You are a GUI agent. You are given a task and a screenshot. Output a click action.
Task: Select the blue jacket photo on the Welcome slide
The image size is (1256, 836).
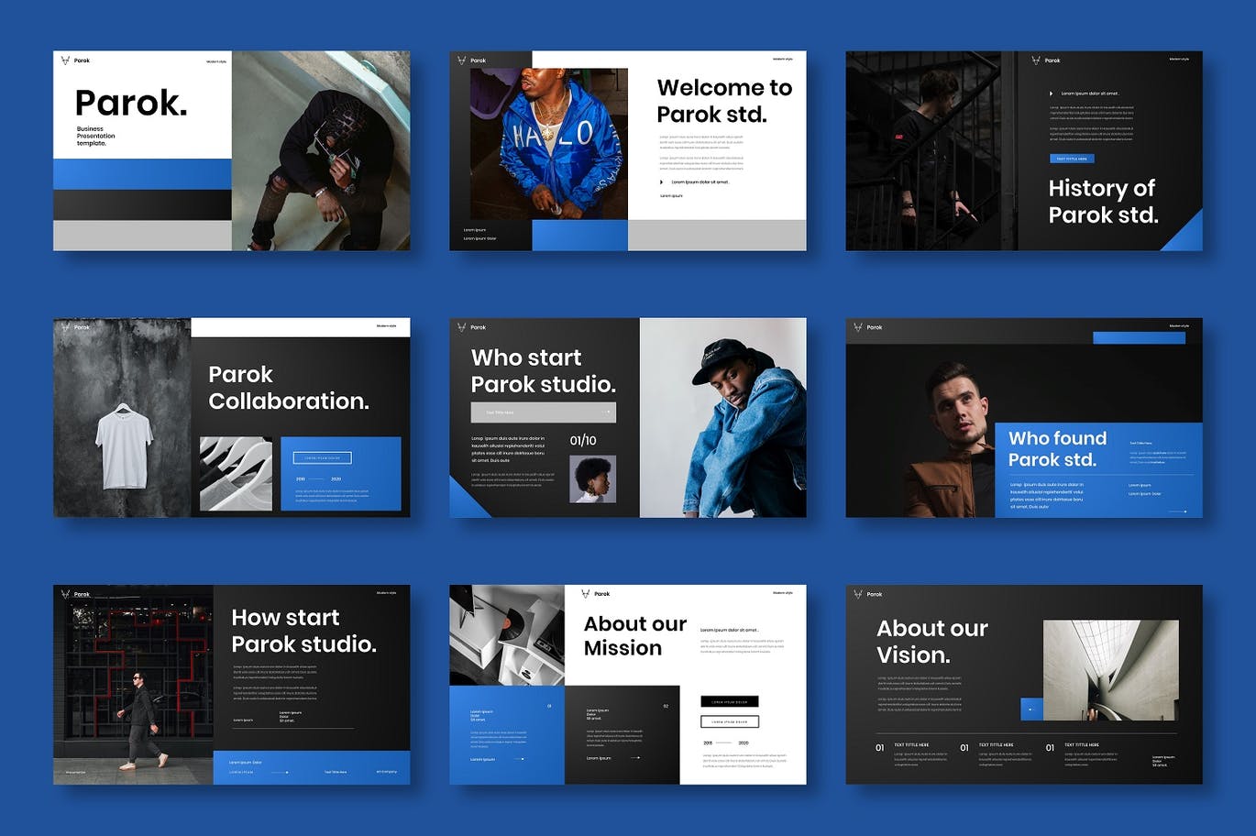point(548,144)
